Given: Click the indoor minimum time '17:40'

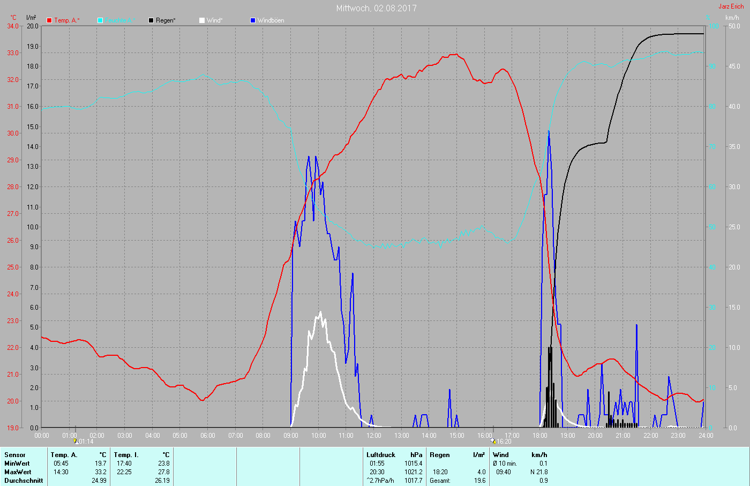Looking at the screenshot, I should click(x=124, y=463).
